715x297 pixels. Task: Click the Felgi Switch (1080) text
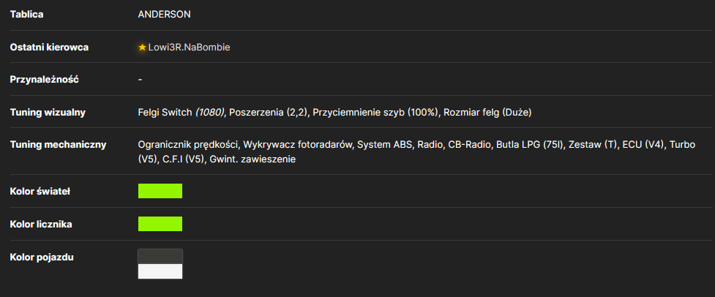coord(181,113)
